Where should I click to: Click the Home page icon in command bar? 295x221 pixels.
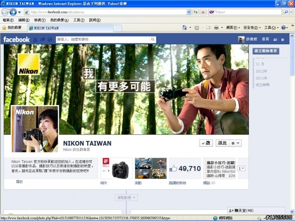pyautogui.click(x=184, y=28)
